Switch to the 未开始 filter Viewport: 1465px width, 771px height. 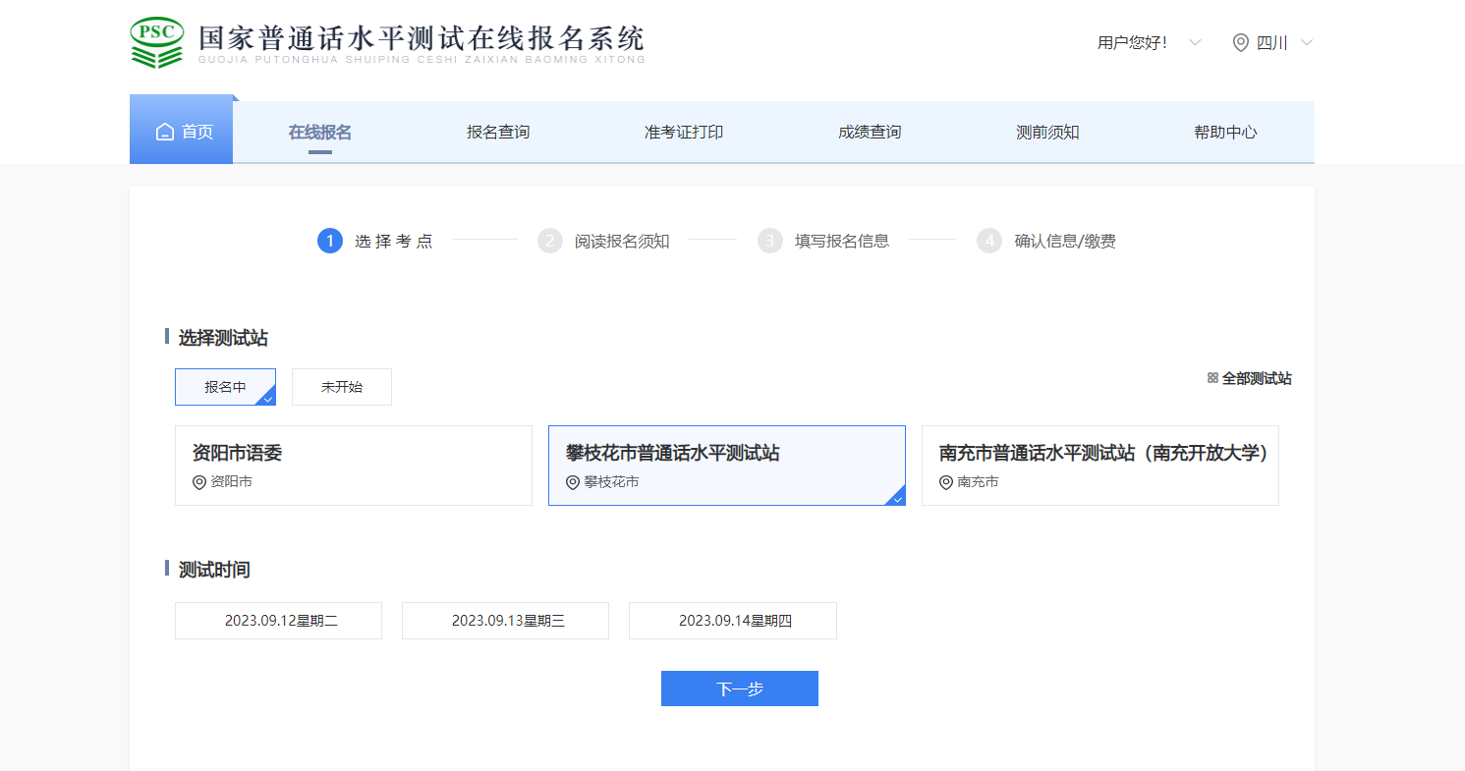tap(342, 387)
